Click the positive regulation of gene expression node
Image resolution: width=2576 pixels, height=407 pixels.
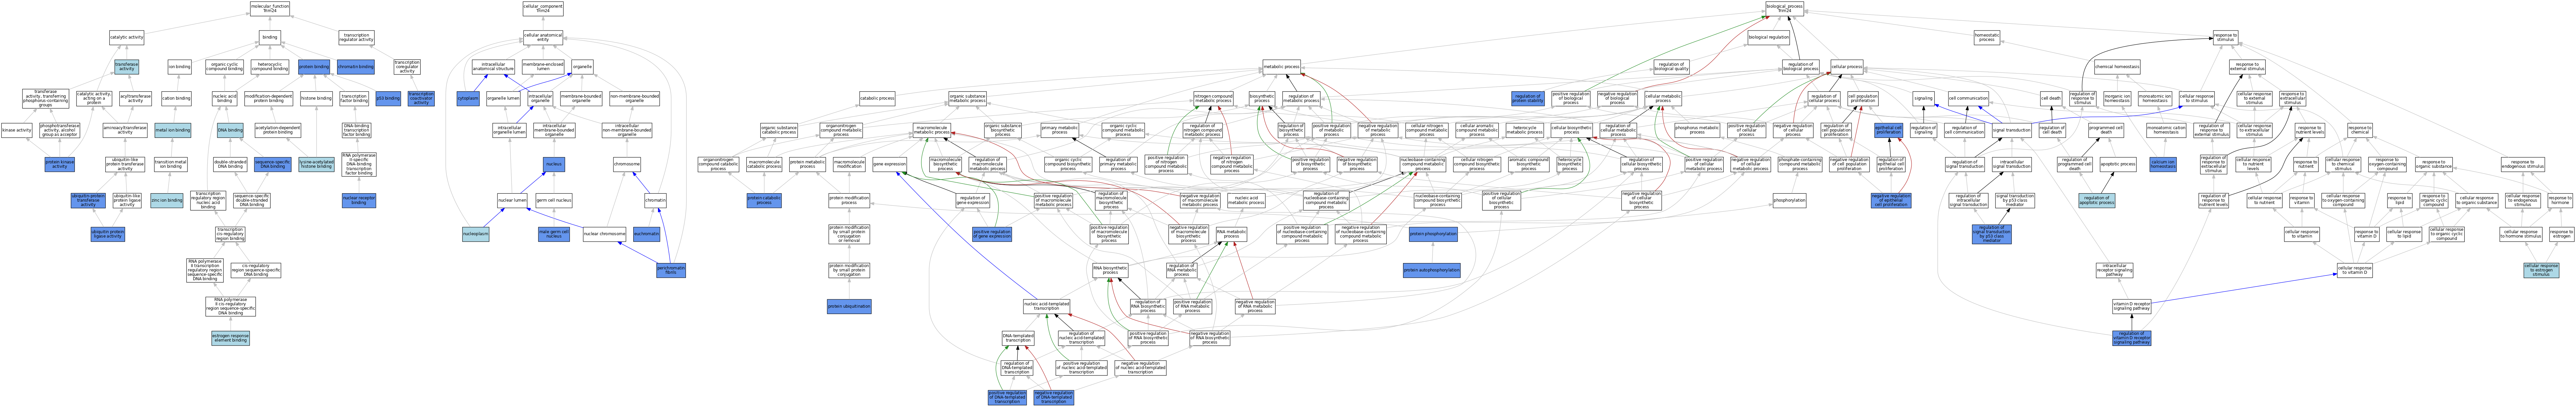[992, 234]
